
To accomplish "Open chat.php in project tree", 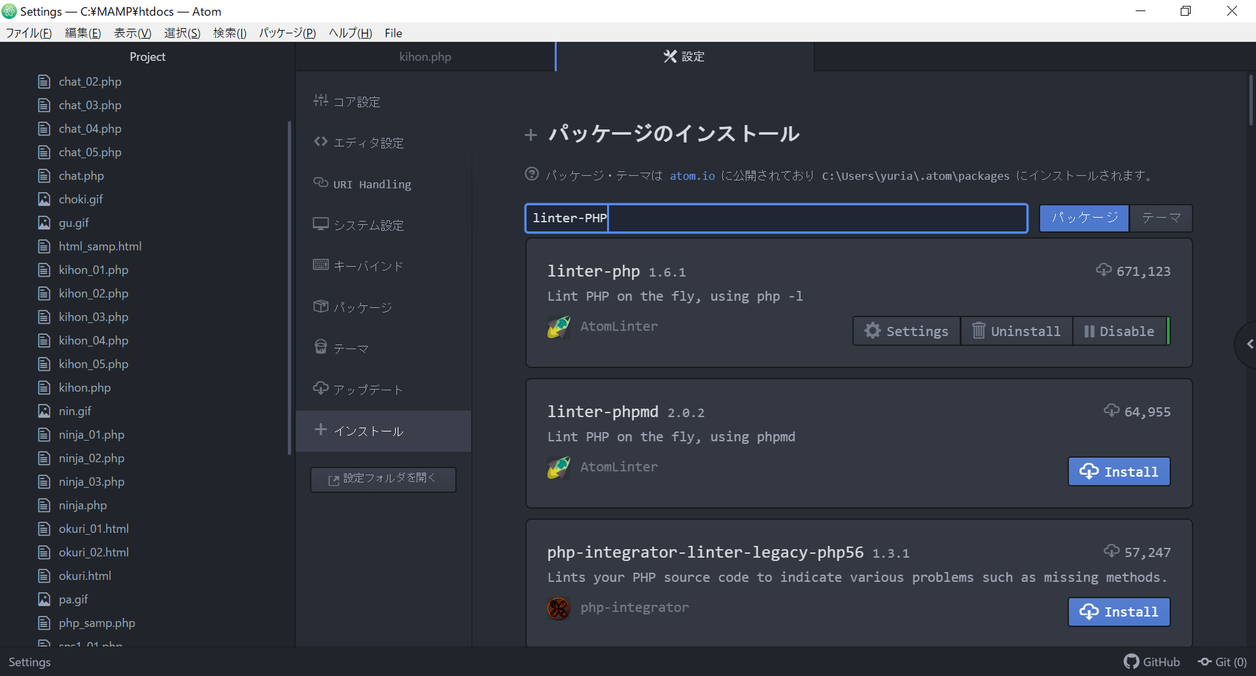I will tap(81, 176).
